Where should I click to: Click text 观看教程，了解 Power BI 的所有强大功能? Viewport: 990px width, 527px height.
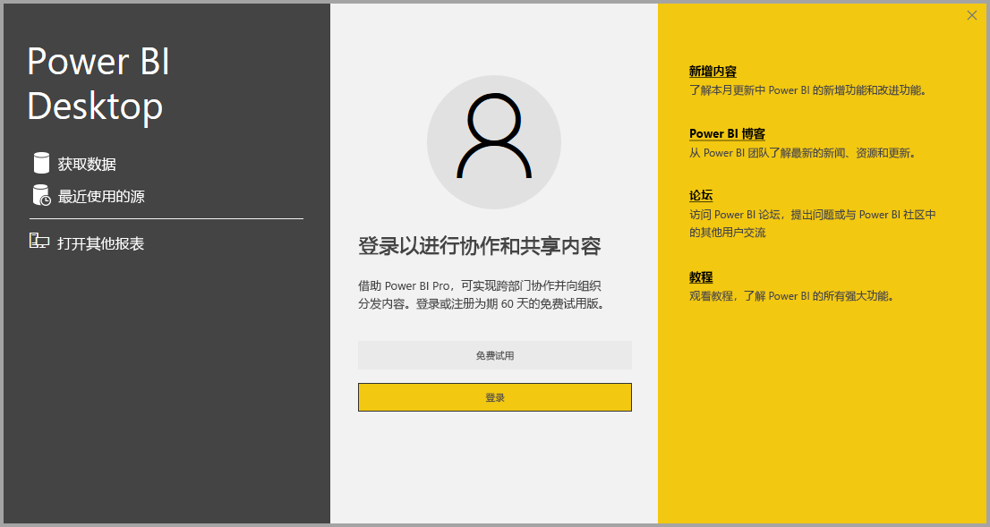[x=792, y=296]
